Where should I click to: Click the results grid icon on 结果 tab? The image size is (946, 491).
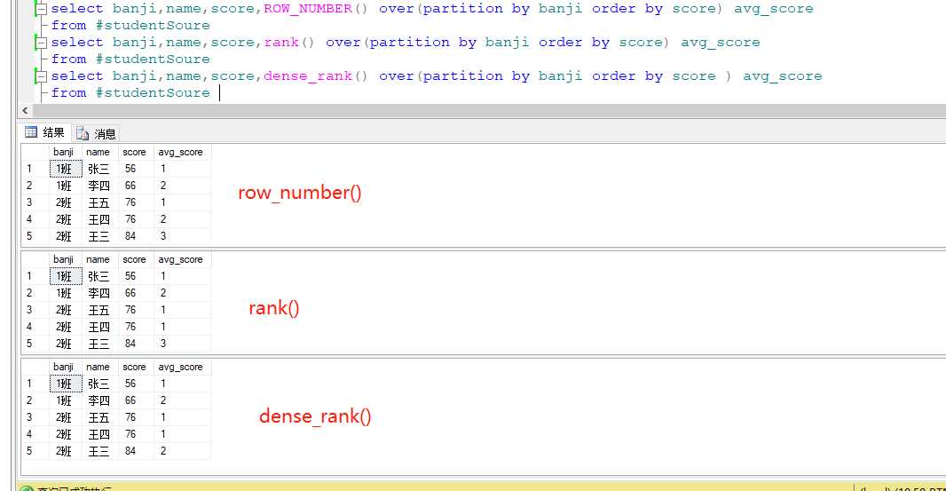[31, 133]
